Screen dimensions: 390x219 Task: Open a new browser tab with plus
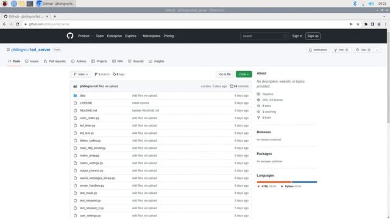coord(55,16)
